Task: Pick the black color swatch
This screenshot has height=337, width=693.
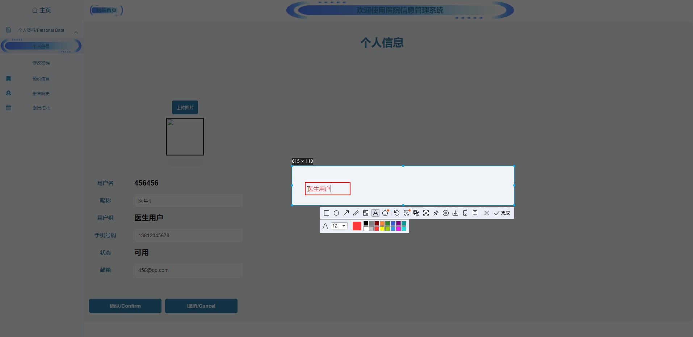Action: pos(366,223)
